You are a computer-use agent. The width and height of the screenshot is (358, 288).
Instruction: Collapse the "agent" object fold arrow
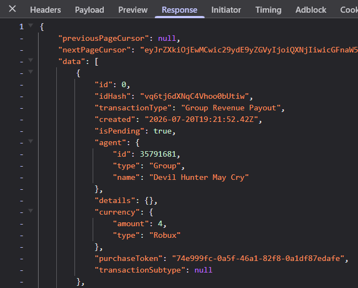point(30,141)
